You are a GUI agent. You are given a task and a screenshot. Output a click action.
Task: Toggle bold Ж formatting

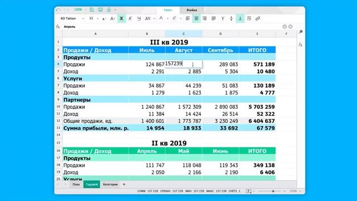point(122,18)
